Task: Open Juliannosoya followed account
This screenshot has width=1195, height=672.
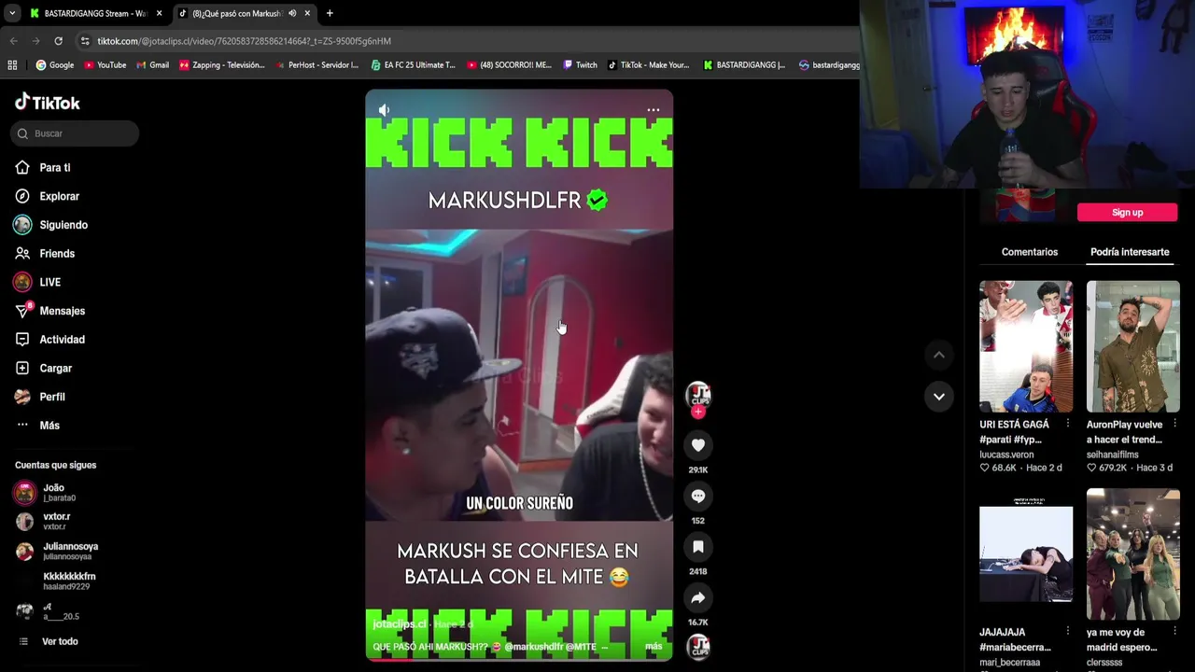Action: coord(56,551)
